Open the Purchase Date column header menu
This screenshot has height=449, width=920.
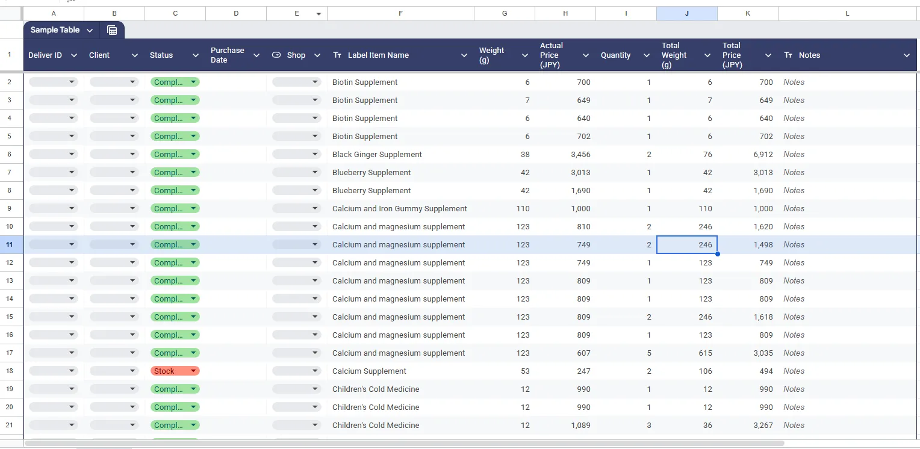[x=256, y=55]
